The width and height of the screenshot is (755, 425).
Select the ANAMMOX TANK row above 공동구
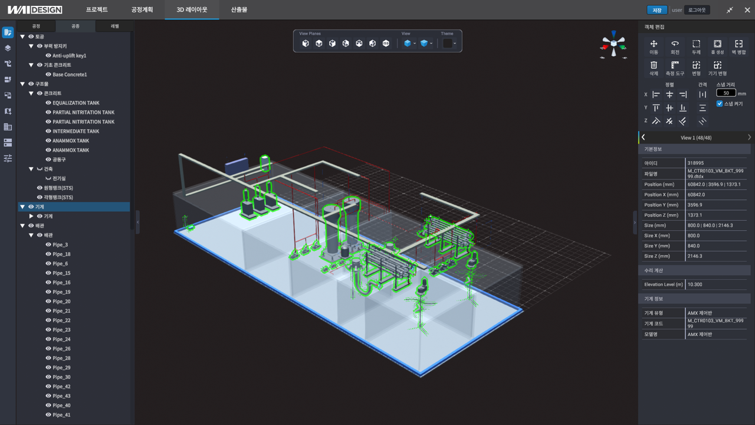click(71, 150)
